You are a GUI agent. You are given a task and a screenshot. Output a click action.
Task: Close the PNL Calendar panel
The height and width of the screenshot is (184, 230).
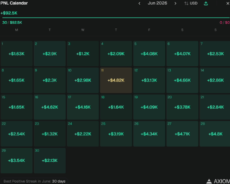pyautogui.click(x=228, y=3)
